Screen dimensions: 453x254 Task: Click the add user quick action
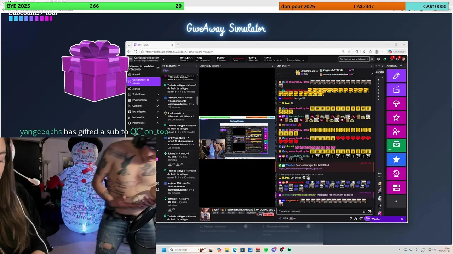[x=396, y=132]
